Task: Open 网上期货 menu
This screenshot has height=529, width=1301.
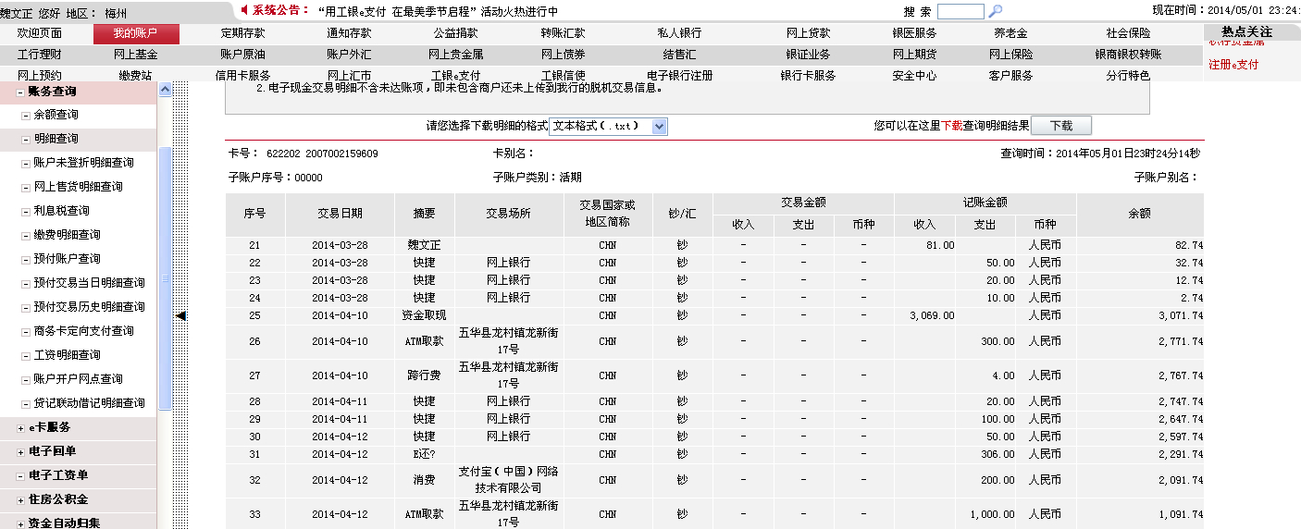Action: pos(914,55)
